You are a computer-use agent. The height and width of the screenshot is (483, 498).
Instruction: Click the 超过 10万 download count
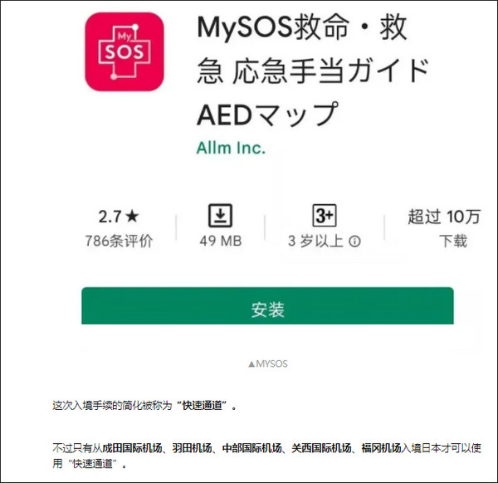tap(444, 217)
